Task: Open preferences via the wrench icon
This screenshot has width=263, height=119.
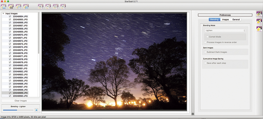Action: click(x=259, y=21)
